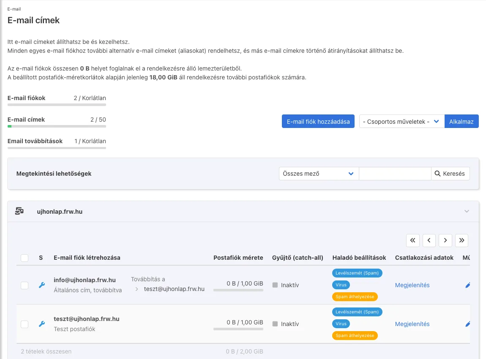Click the E-mail fiókok usage progress bar
The image size is (486, 359).
coord(57,105)
